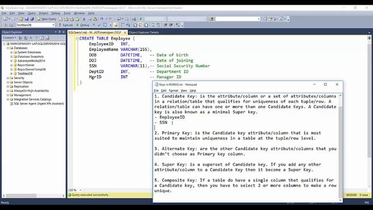The height and width of the screenshot is (210, 373).
Task: Select the AlwaysOn High Availability node
Action: click(31, 91)
